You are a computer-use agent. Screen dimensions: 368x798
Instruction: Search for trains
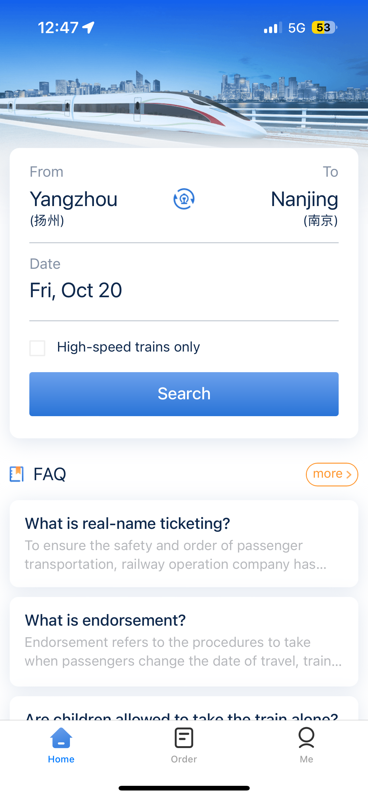184,394
